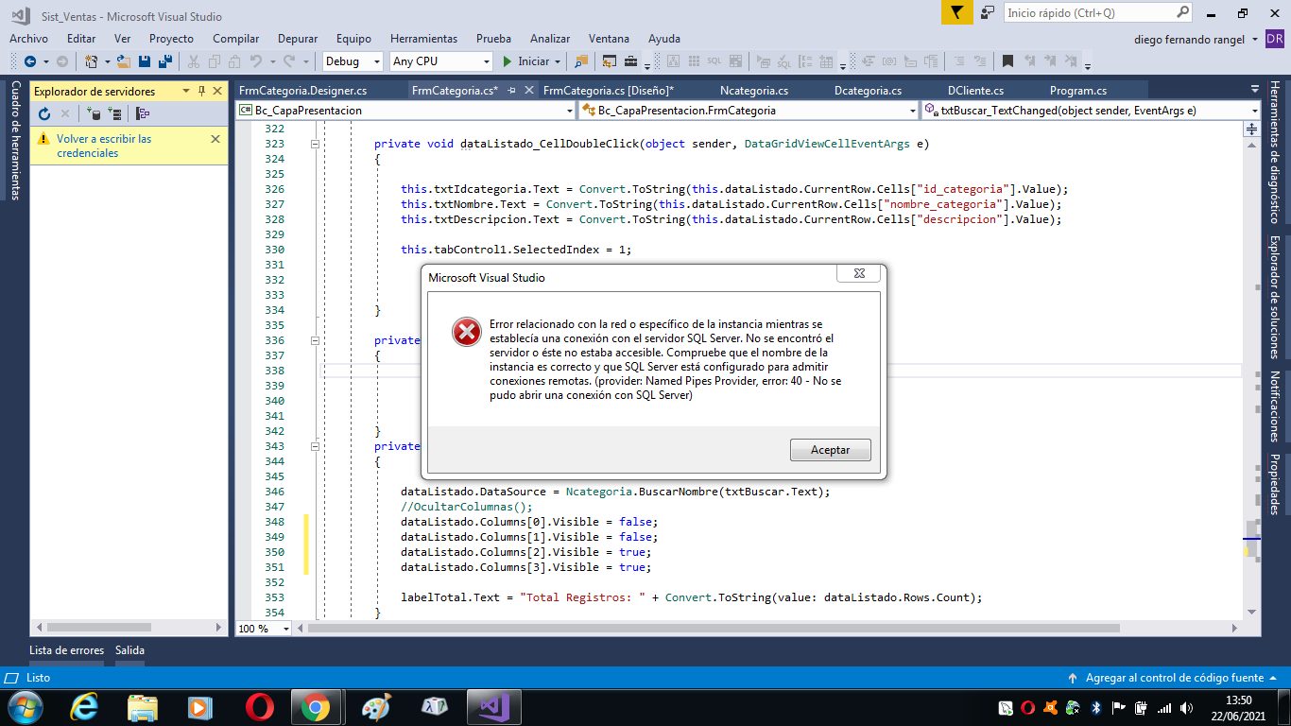Screen dimensions: 1291x726
Task: Switch to Program.cs tab
Action: click(1078, 91)
